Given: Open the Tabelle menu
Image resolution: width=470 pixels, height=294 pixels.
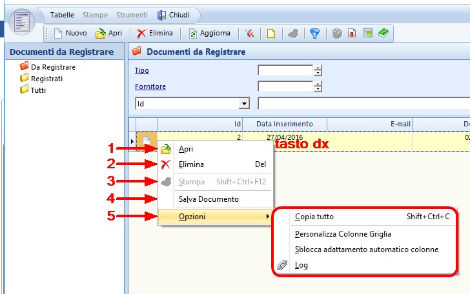Looking at the screenshot, I should tap(63, 14).
